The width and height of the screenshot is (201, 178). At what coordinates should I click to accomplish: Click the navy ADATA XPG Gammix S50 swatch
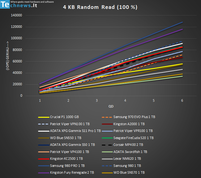click(44, 145)
